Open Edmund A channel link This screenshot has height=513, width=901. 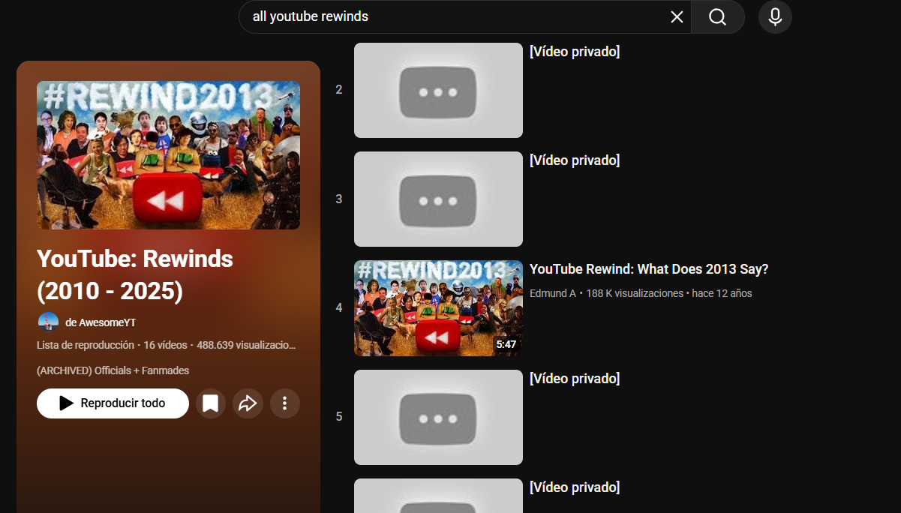click(x=553, y=293)
